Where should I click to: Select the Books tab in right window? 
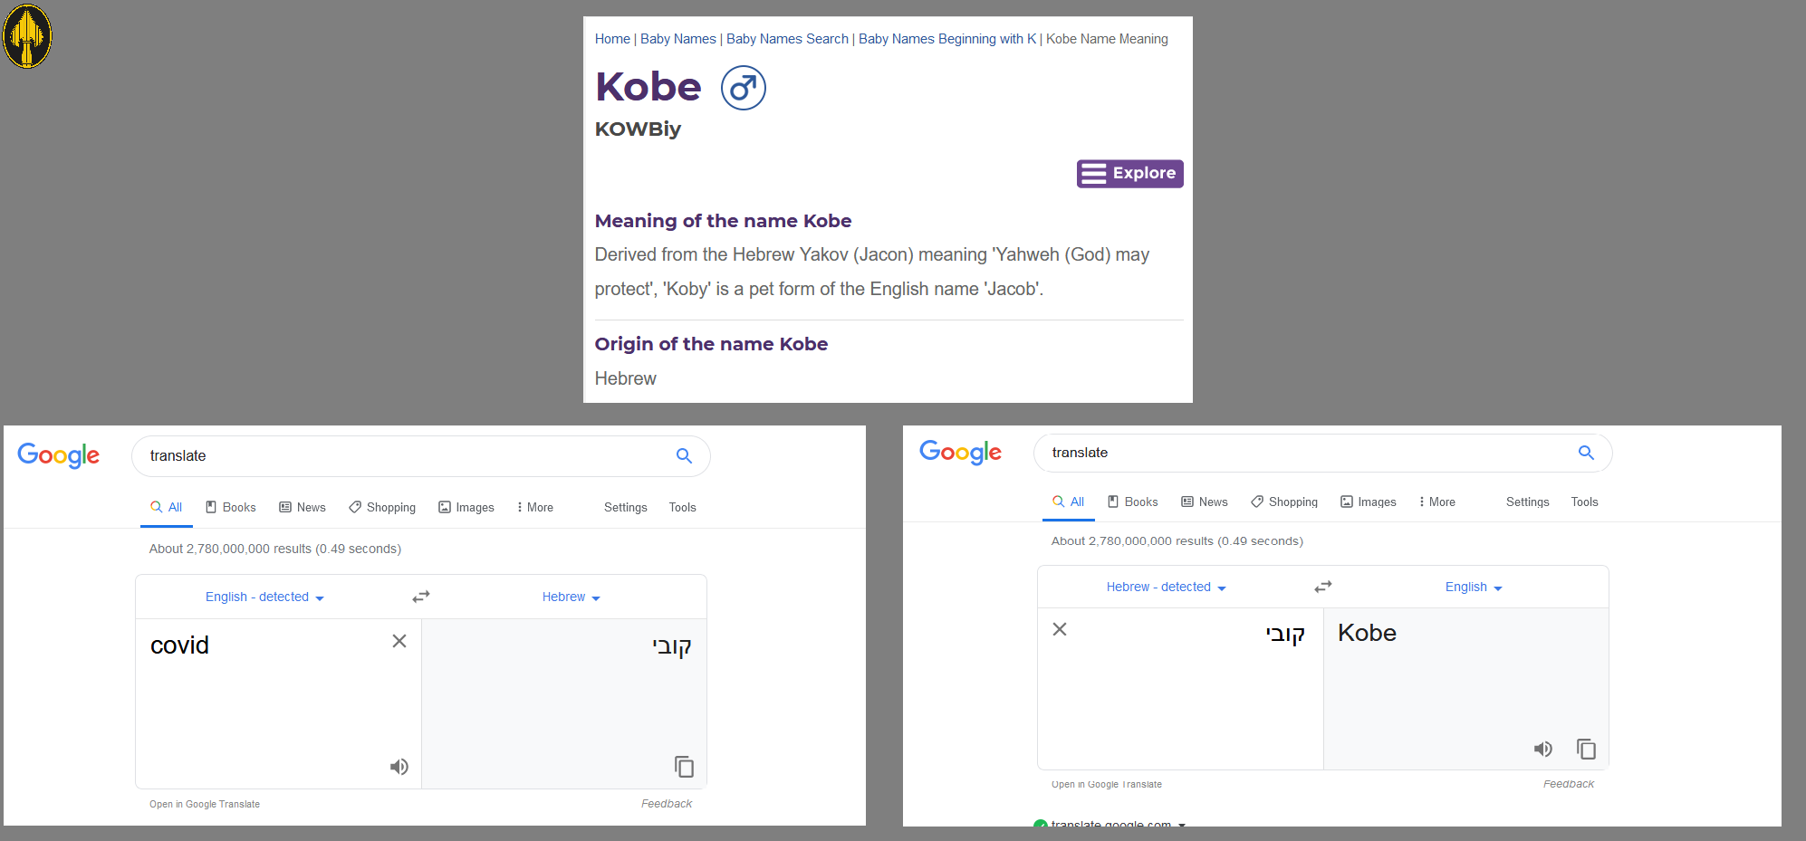1133,502
